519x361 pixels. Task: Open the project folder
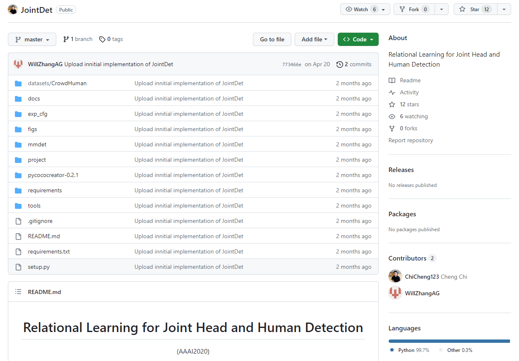[37, 160]
